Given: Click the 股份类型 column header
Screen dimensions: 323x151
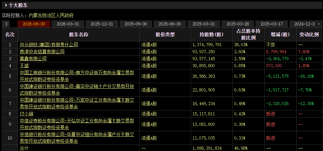Looking at the screenshot, I should point(165,35).
